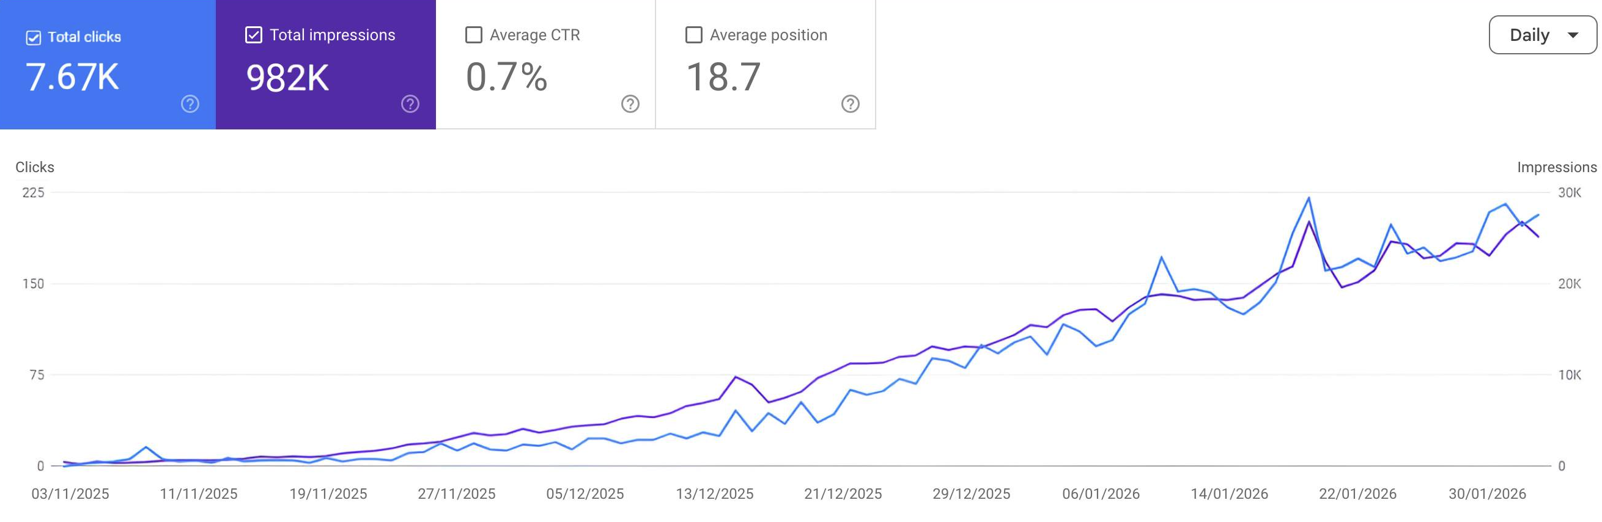Open the Daily granularity dropdown
Viewport: 1602px width, 522px height.
(1541, 35)
